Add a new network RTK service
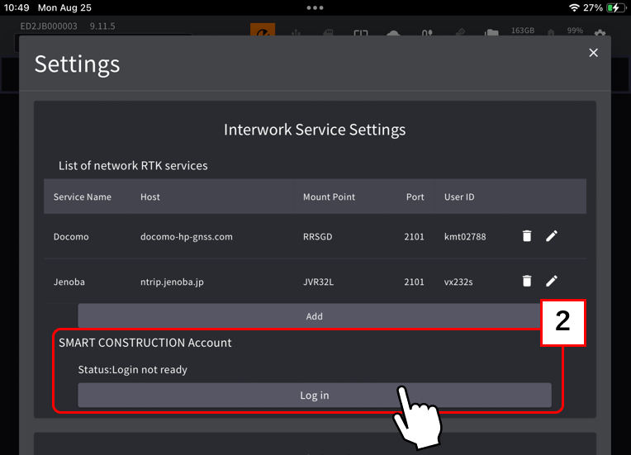 click(x=315, y=316)
